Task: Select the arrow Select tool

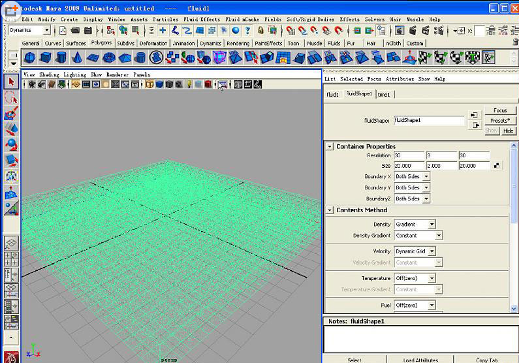Action: click(x=11, y=82)
